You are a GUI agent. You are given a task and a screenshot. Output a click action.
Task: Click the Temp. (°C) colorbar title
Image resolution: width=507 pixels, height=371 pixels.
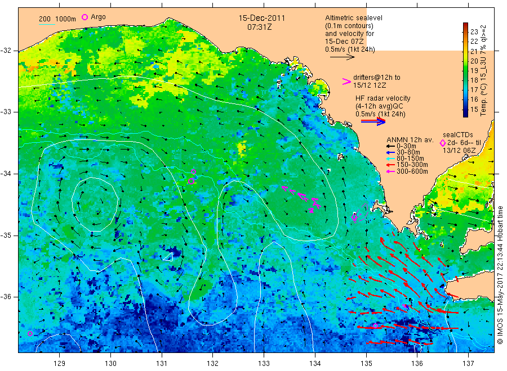click(483, 71)
